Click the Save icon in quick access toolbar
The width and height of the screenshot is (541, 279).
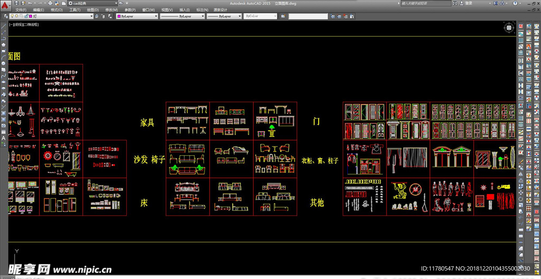pyautogui.click(x=16, y=3)
